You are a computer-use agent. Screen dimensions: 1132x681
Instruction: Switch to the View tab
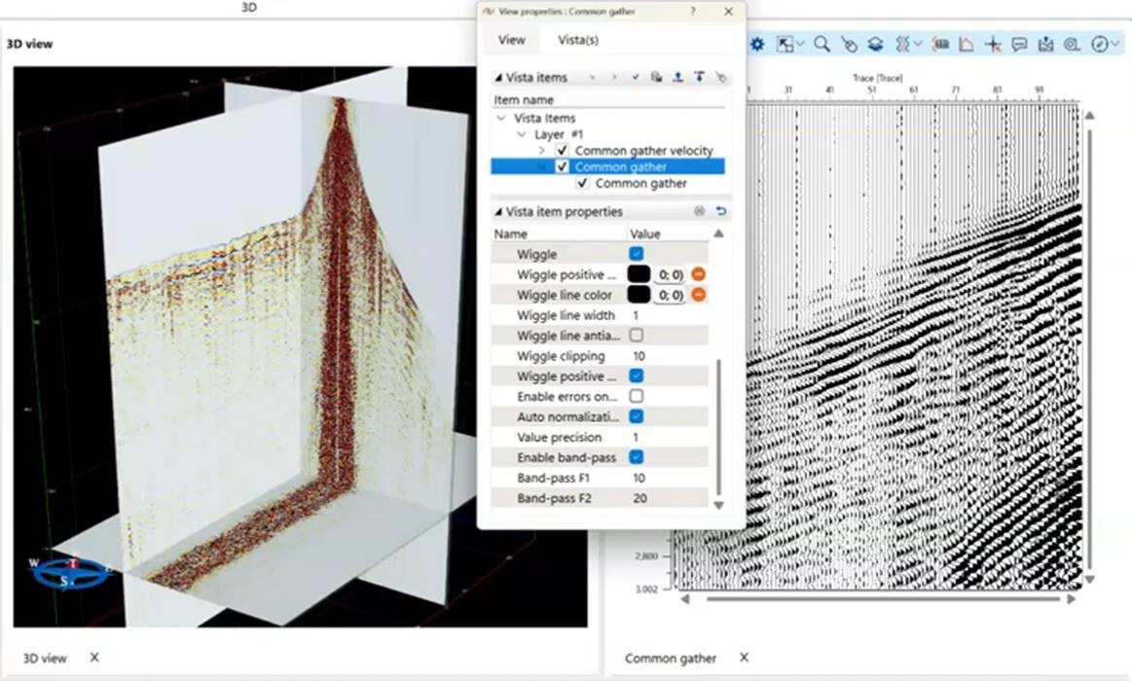click(511, 40)
